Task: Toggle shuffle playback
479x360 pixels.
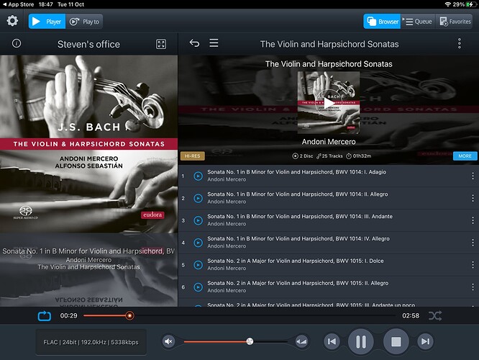Action: click(435, 315)
